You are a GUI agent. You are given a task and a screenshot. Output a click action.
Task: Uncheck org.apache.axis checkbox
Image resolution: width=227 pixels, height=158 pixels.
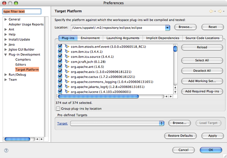pos(60,72)
